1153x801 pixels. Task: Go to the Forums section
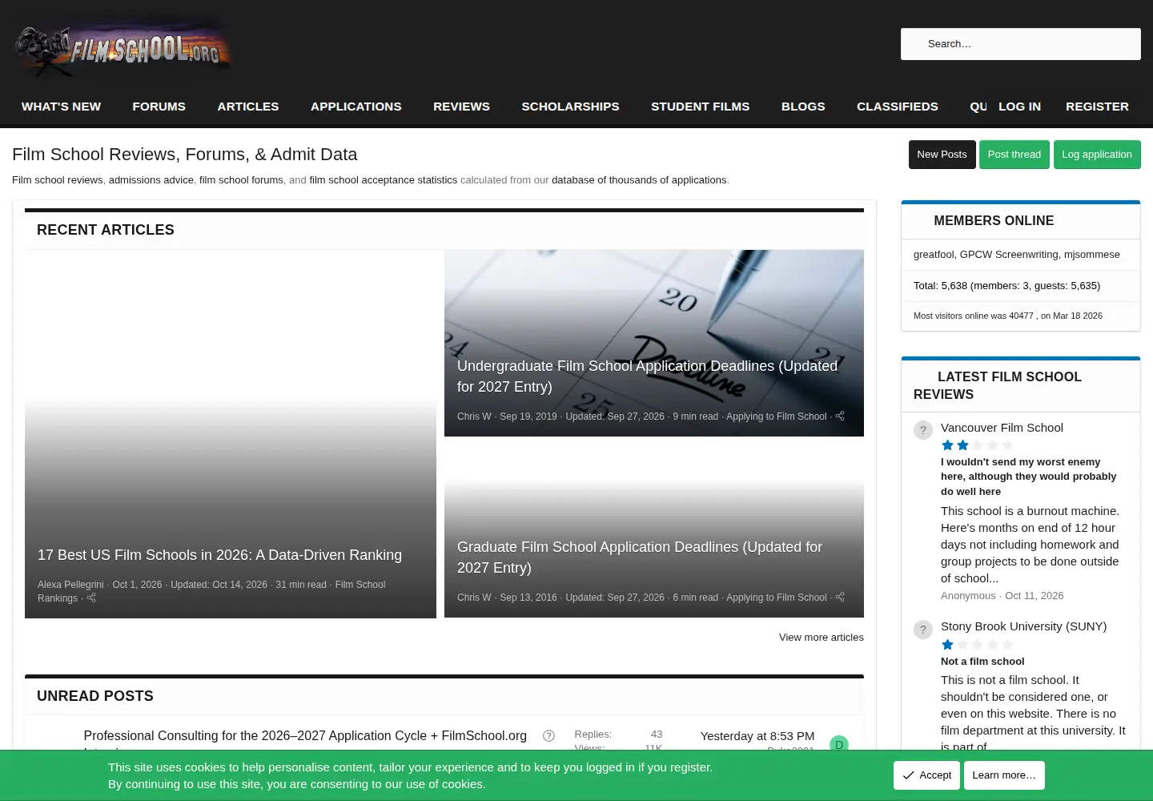click(159, 107)
